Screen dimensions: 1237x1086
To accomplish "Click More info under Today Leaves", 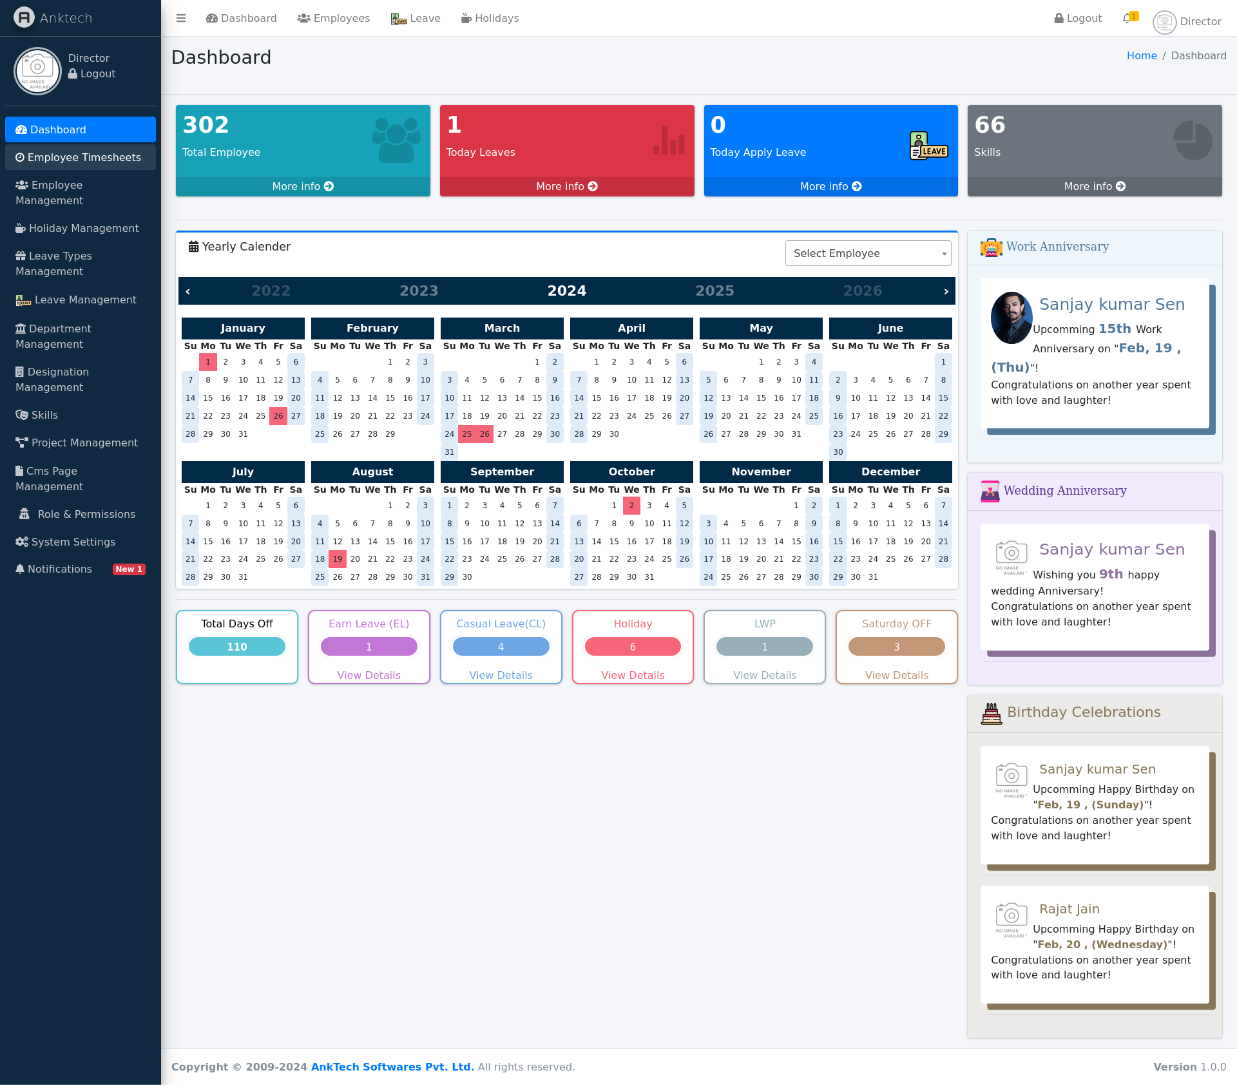I will pyautogui.click(x=566, y=186).
